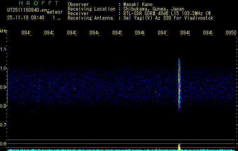
Task: Click the 0.9 frequency axis tick
Action: pyautogui.click(x=4, y=87)
